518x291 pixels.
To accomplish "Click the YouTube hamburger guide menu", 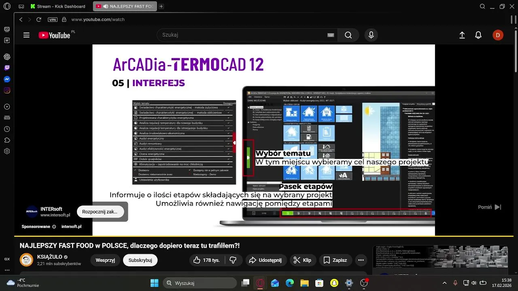I will (26, 35).
